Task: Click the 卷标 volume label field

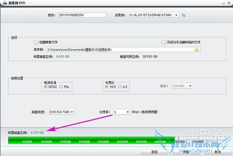Action: (82, 15)
